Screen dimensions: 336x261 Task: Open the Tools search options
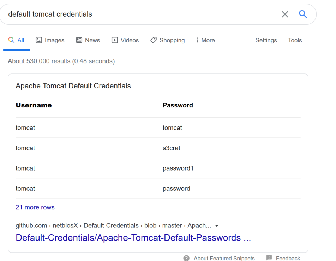[295, 40]
